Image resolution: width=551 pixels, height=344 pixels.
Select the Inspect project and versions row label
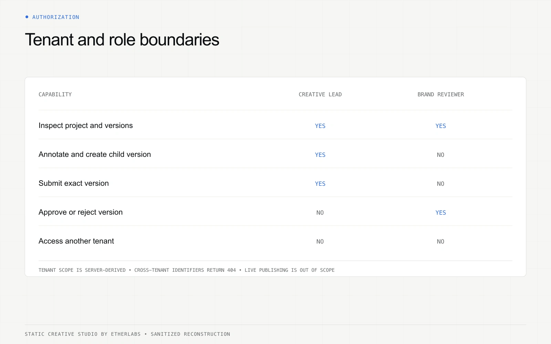pyautogui.click(x=85, y=126)
